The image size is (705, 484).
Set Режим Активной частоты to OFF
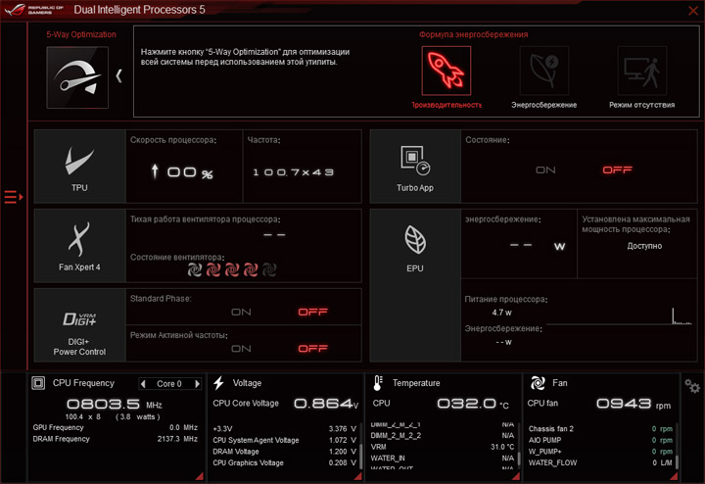point(313,349)
